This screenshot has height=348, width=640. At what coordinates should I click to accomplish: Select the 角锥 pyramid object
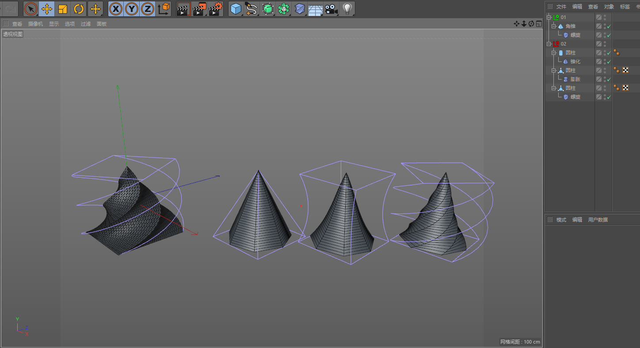tap(571, 26)
